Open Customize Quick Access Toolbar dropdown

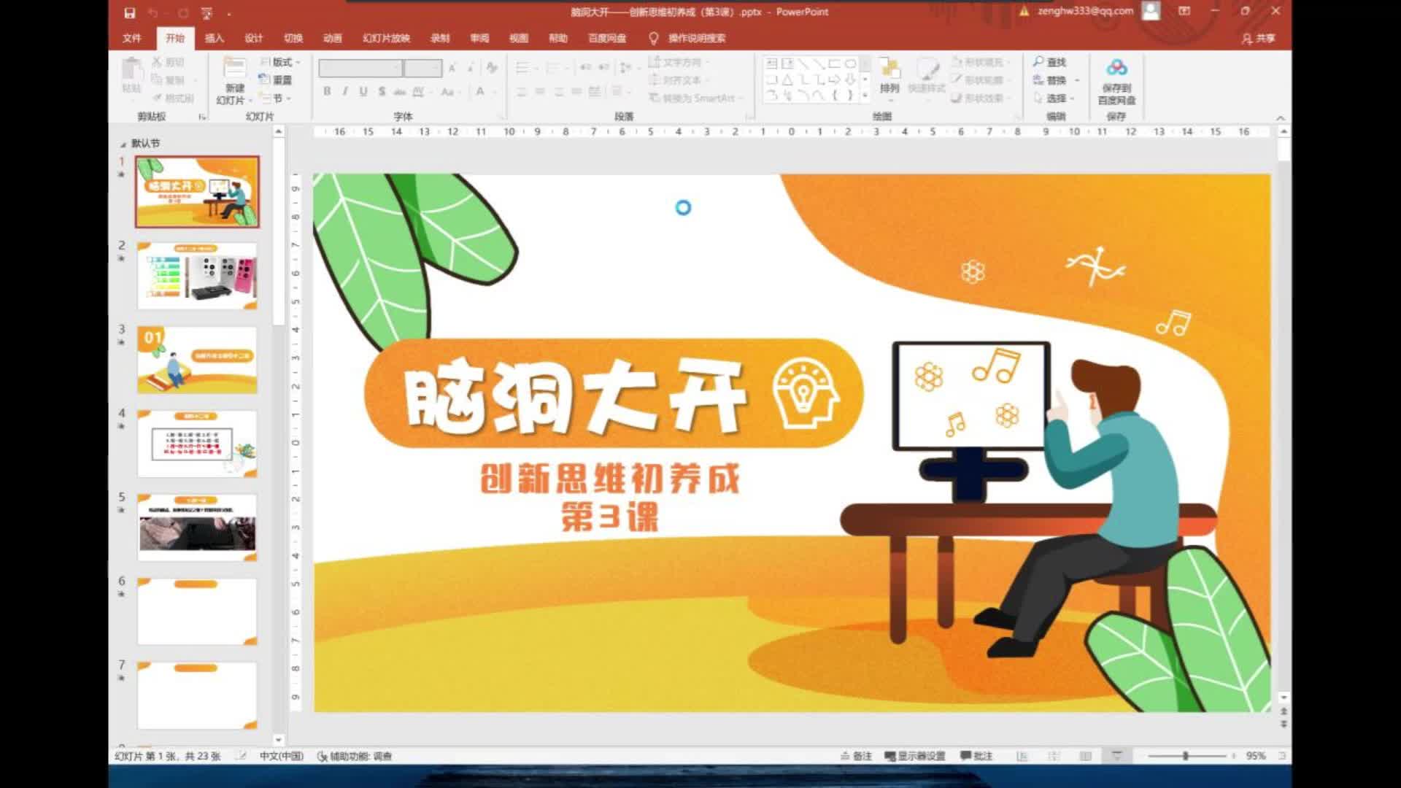(x=228, y=13)
